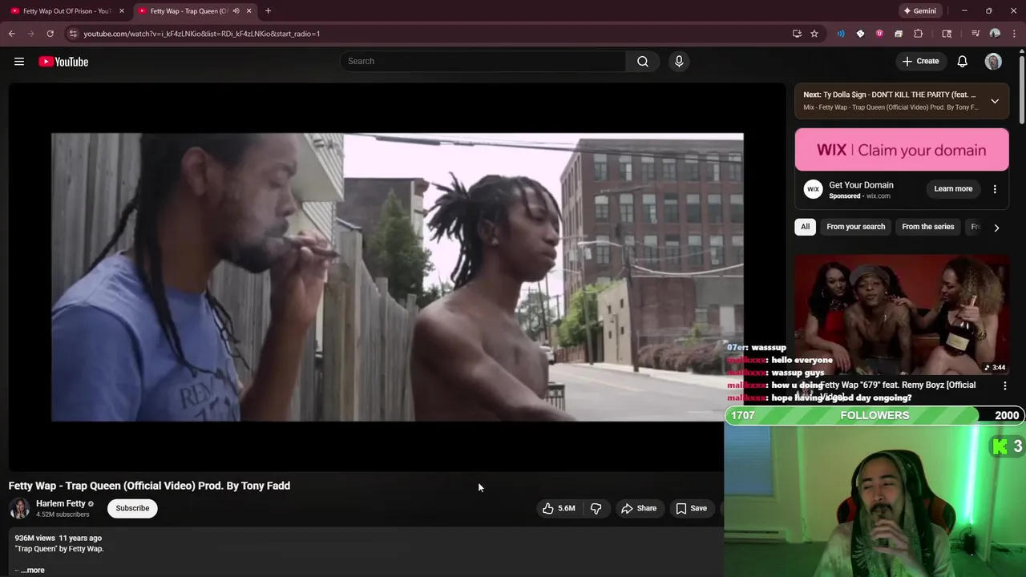The height and width of the screenshot is (577, 1026).
Task: Save video to a playlist
Action: (691, 508)
